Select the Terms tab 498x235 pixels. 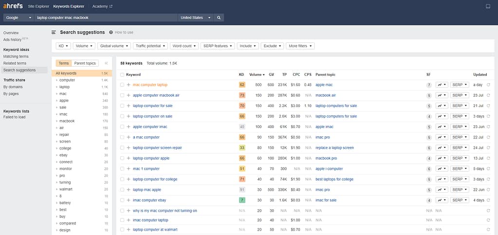(x=63, y=63)
